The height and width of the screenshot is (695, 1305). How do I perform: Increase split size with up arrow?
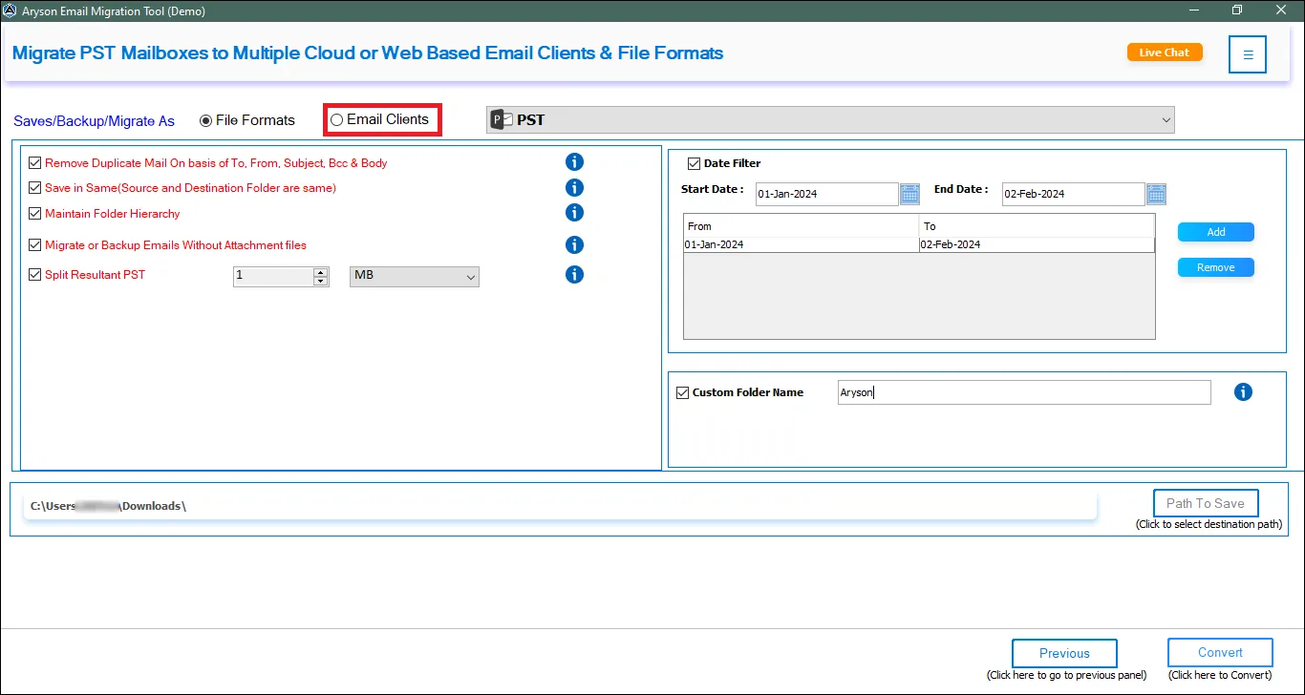(321, 271)
